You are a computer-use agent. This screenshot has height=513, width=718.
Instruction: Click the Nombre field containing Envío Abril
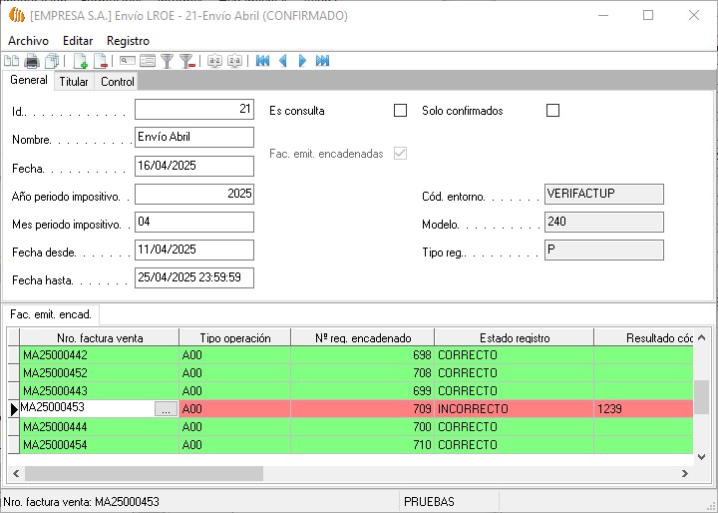193,138
